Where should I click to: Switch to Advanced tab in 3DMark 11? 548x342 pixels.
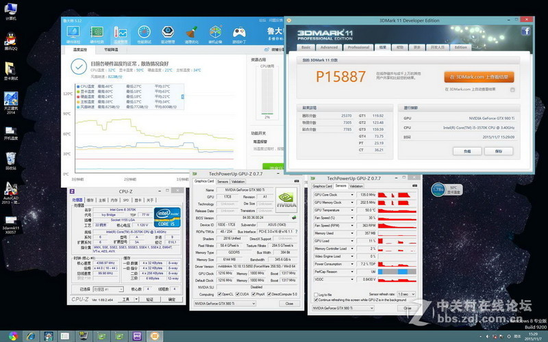pos(329,47)
